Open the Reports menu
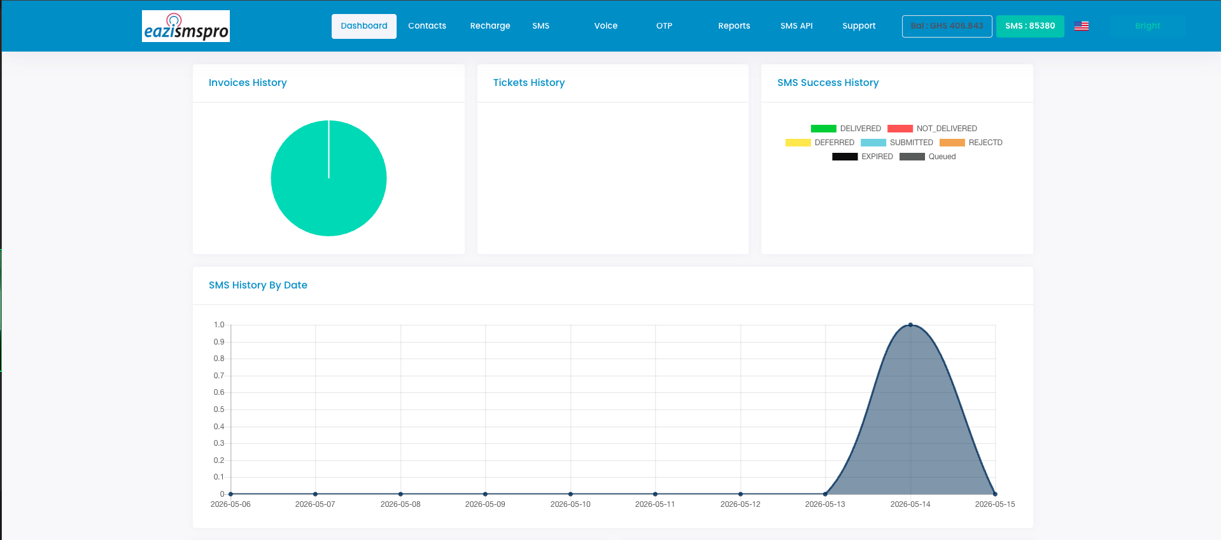 click(734, 26)
